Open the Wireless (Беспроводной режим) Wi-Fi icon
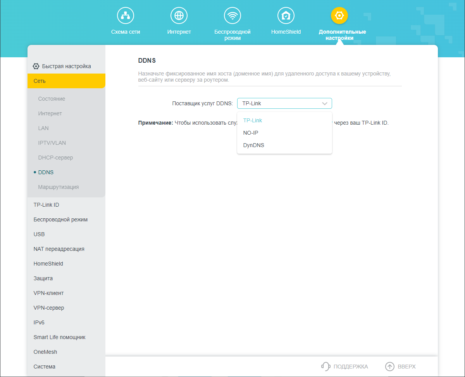 pos(232,15)
